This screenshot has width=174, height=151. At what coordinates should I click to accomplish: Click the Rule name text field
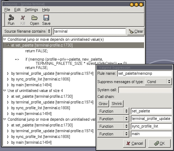pyautogui.click(x=144, y=73)
